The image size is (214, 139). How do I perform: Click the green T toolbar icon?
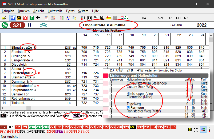32,18
